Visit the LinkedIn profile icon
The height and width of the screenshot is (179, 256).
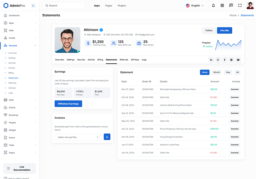point(211,60)
